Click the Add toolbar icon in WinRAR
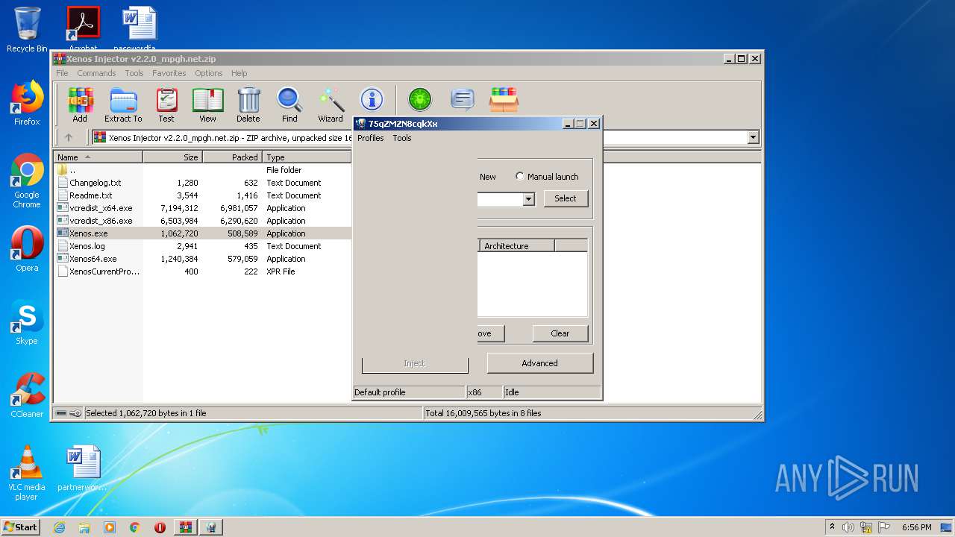The width and height of the screenshot is (955, 537). 80,104
